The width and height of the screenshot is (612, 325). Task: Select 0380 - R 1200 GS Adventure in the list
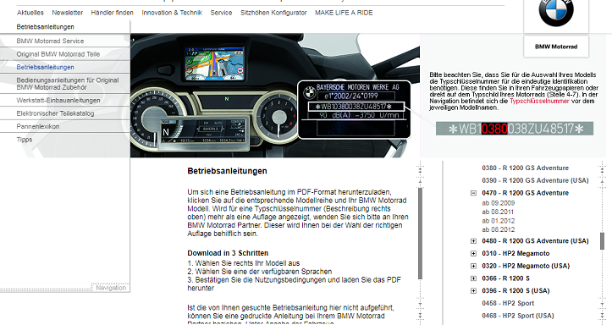525,168
